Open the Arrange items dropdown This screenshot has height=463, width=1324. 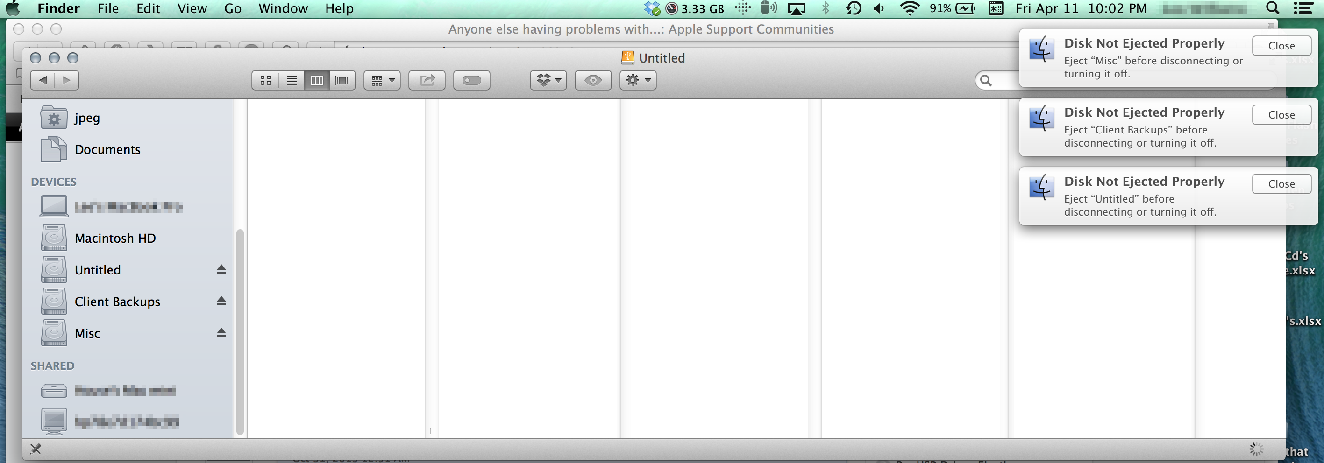[382, 80]
